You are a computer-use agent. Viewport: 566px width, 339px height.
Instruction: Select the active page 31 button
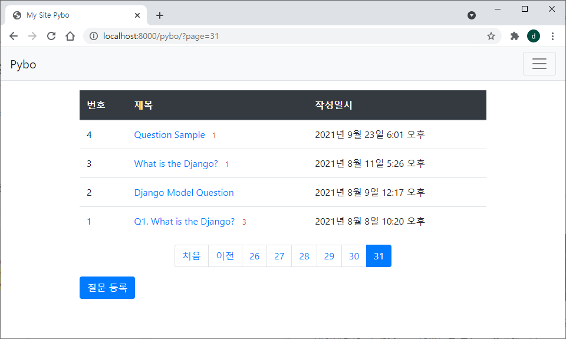pyautogui.click(x=379, y=256)
